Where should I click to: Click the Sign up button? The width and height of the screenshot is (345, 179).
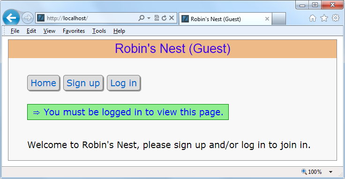pyautogui.click(x=83, y=83)
